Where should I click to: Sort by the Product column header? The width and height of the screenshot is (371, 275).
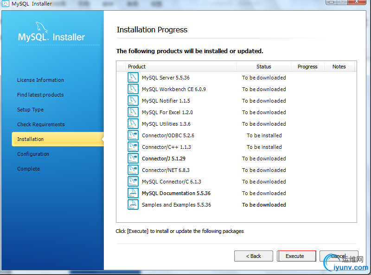(181, 67)
